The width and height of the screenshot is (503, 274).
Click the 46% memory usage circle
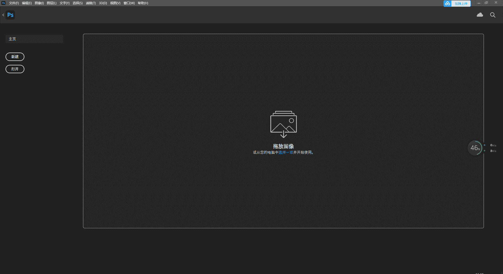coord(475,148)
